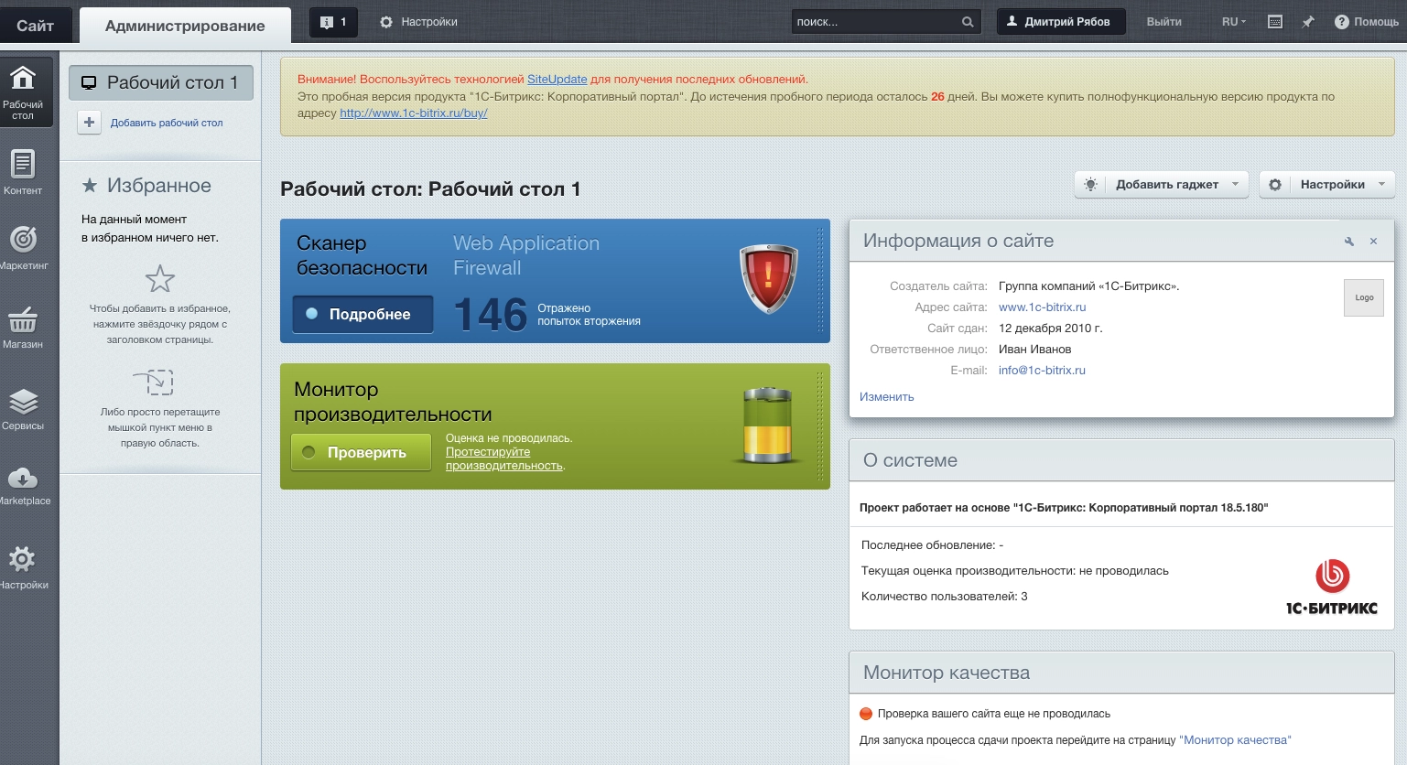
Task: Open the Сервисы sidebar section
Action: coord(23,406)
